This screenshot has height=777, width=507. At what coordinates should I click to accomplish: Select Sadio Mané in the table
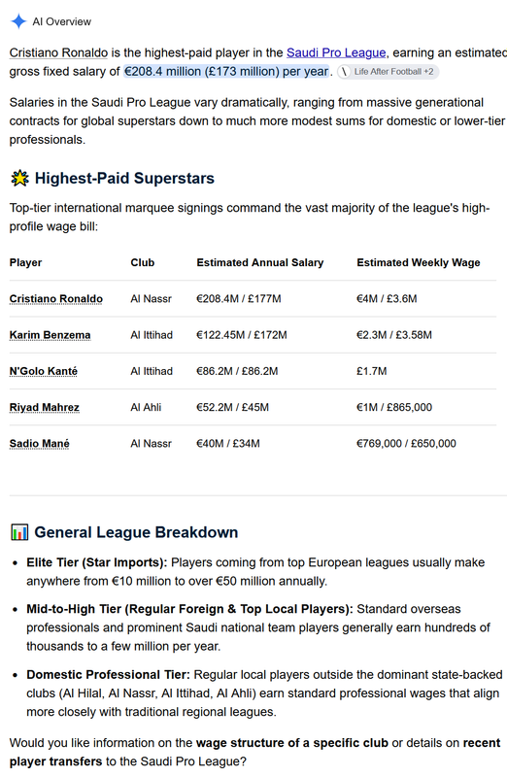39,444
